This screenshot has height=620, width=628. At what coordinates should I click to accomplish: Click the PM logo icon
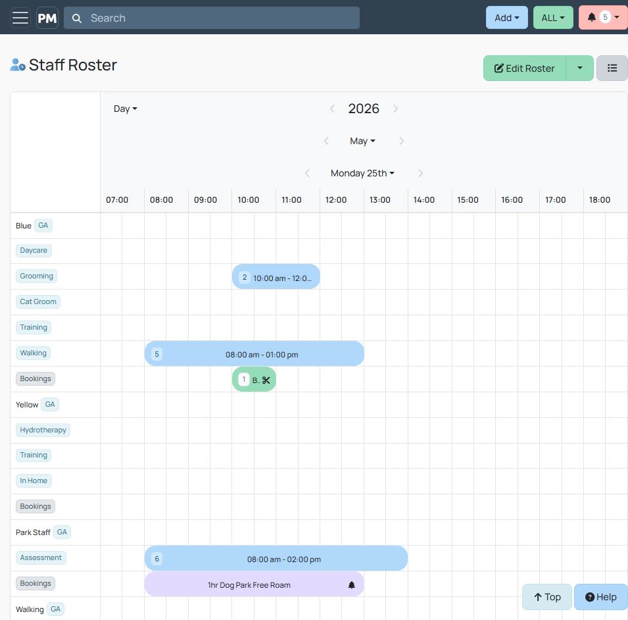[x=47, y=18]
